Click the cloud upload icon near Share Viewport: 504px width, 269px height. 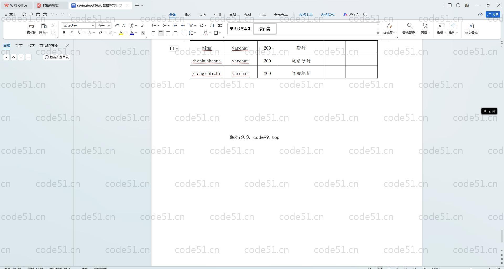[480, 14]
